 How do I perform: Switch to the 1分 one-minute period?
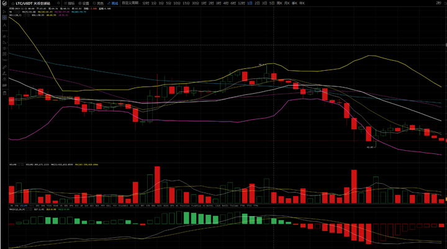pos(154,3)
